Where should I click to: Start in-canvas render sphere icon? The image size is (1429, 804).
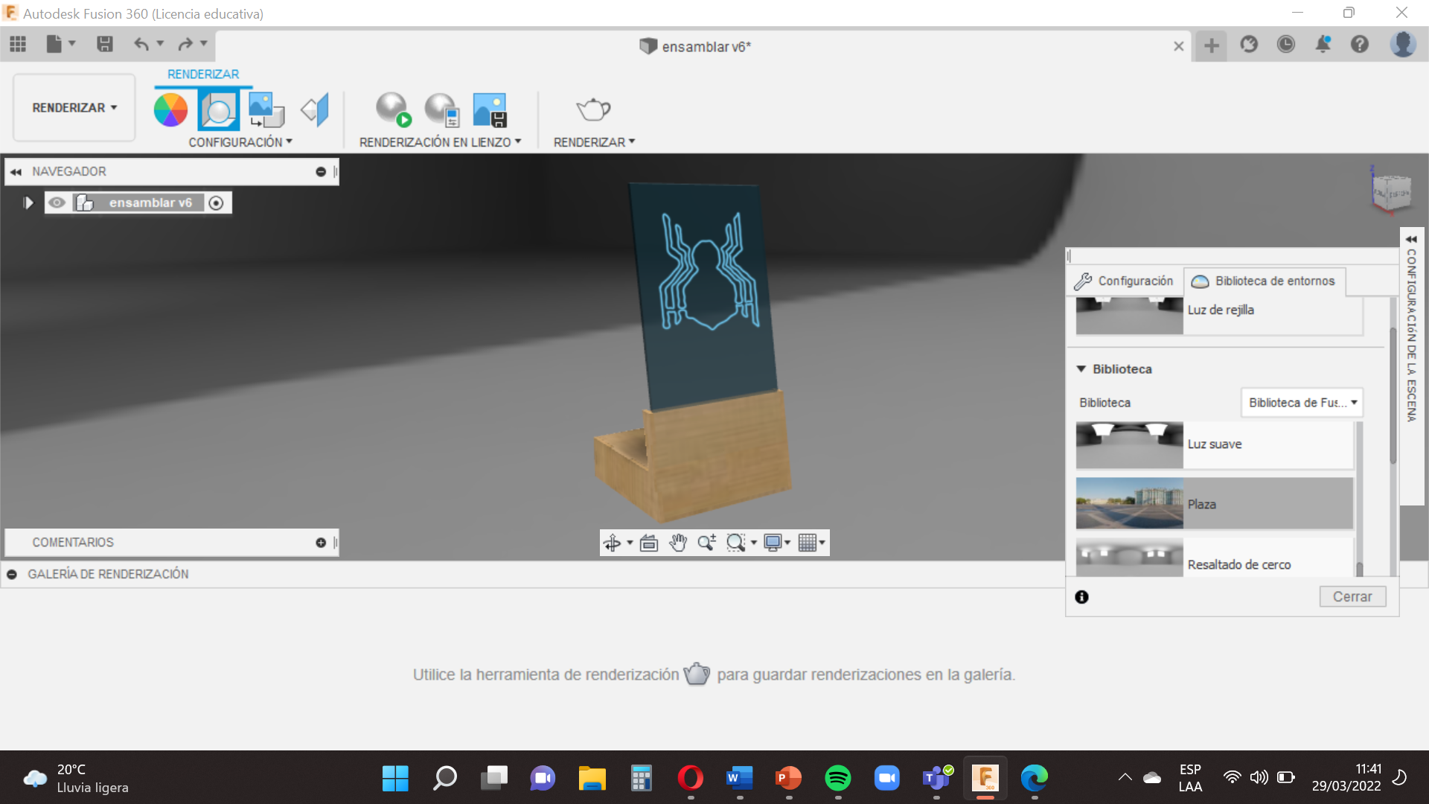click(393, 109)
